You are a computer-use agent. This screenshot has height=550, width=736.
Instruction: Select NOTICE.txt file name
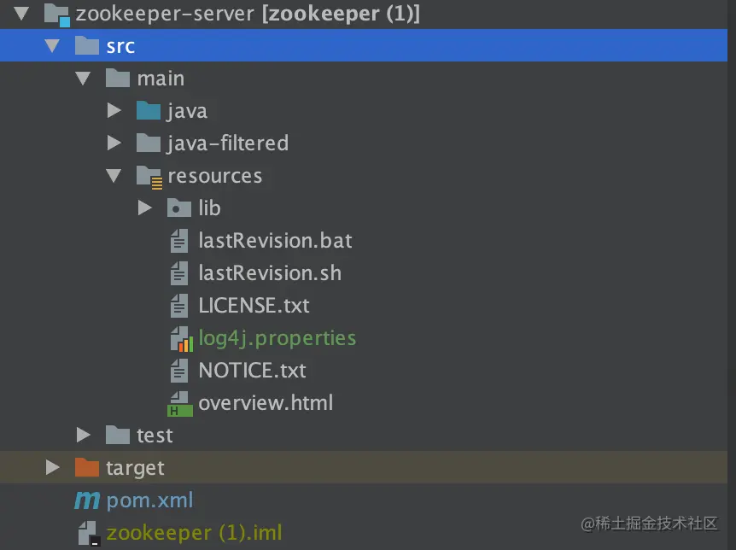point(252,370)
